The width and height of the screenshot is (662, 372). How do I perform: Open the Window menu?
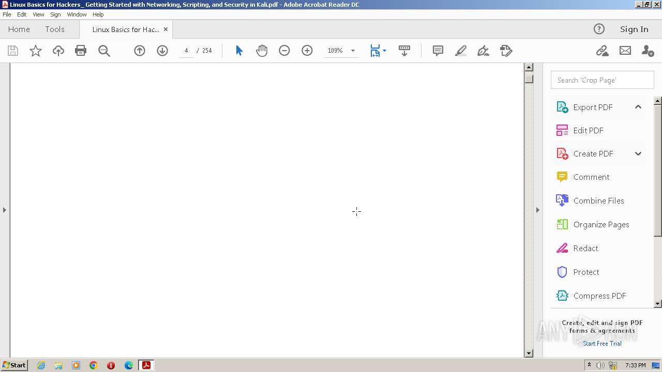point(77,14)
